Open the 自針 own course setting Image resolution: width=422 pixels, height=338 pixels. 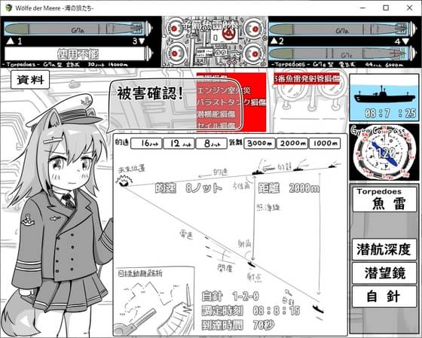[384, 297]
